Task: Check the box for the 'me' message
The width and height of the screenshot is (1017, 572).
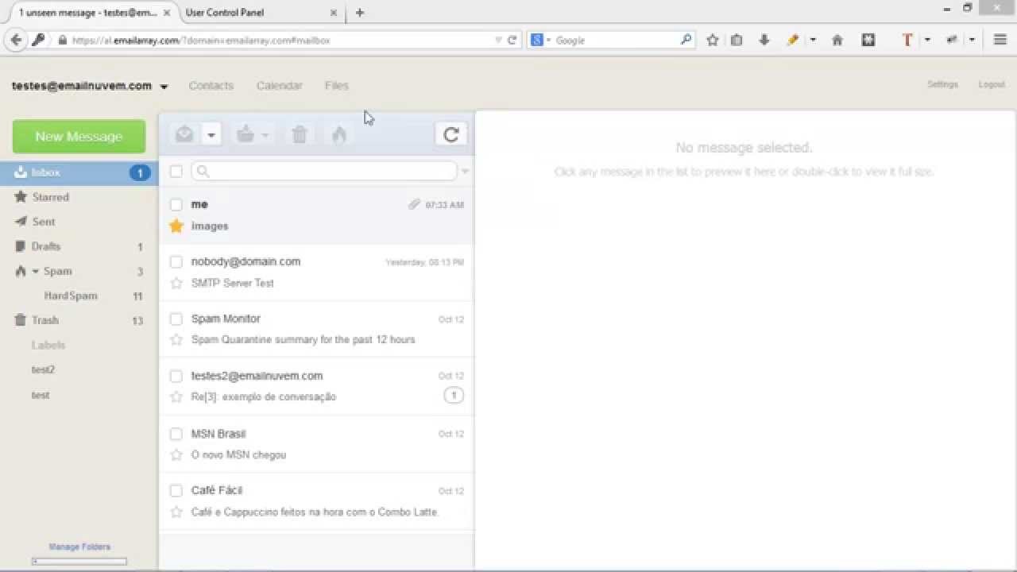Action: pos(176,204)
